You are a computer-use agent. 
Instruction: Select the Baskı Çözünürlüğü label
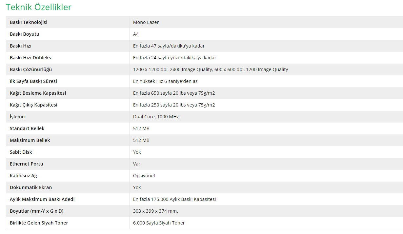pos(31,69)
